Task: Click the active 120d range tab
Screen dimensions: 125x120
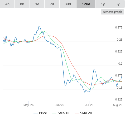Action: click(x=86, y=4)
